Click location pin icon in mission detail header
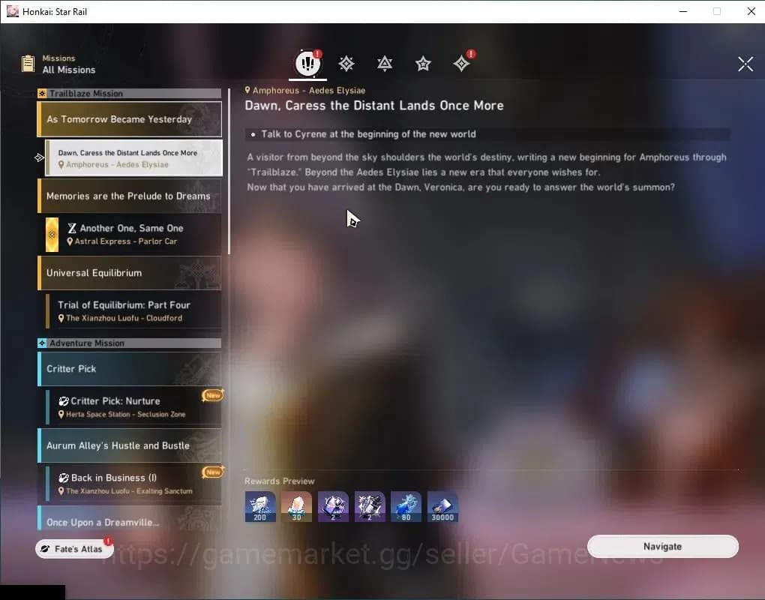Viewport: 765px width, 600px height. click(247, 90)
